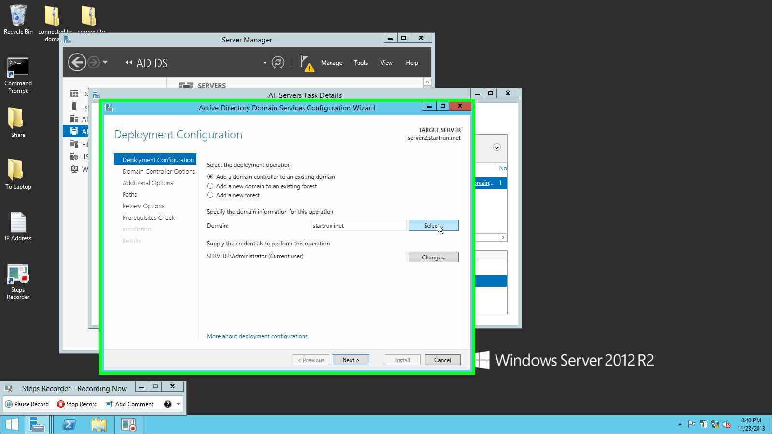Open the Manage menu
Viewport: 772px width, 434px height.
(331, 63)
